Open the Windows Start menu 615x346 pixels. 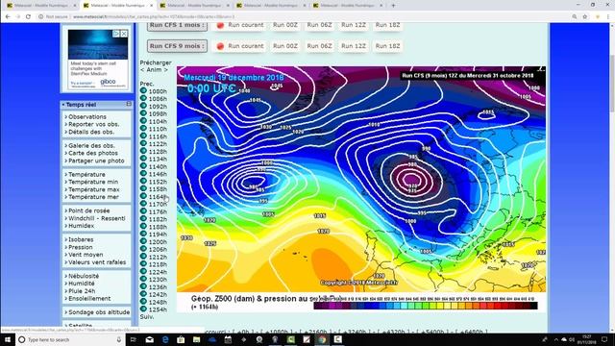click(8, 339)
